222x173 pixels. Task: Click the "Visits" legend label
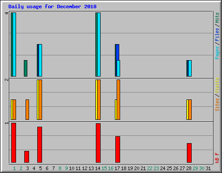217,86
